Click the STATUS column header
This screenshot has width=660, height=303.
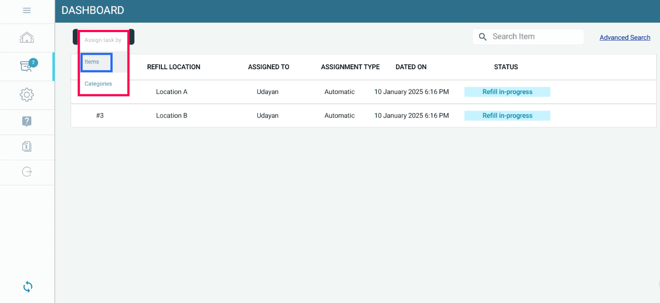tap(506, 67)
